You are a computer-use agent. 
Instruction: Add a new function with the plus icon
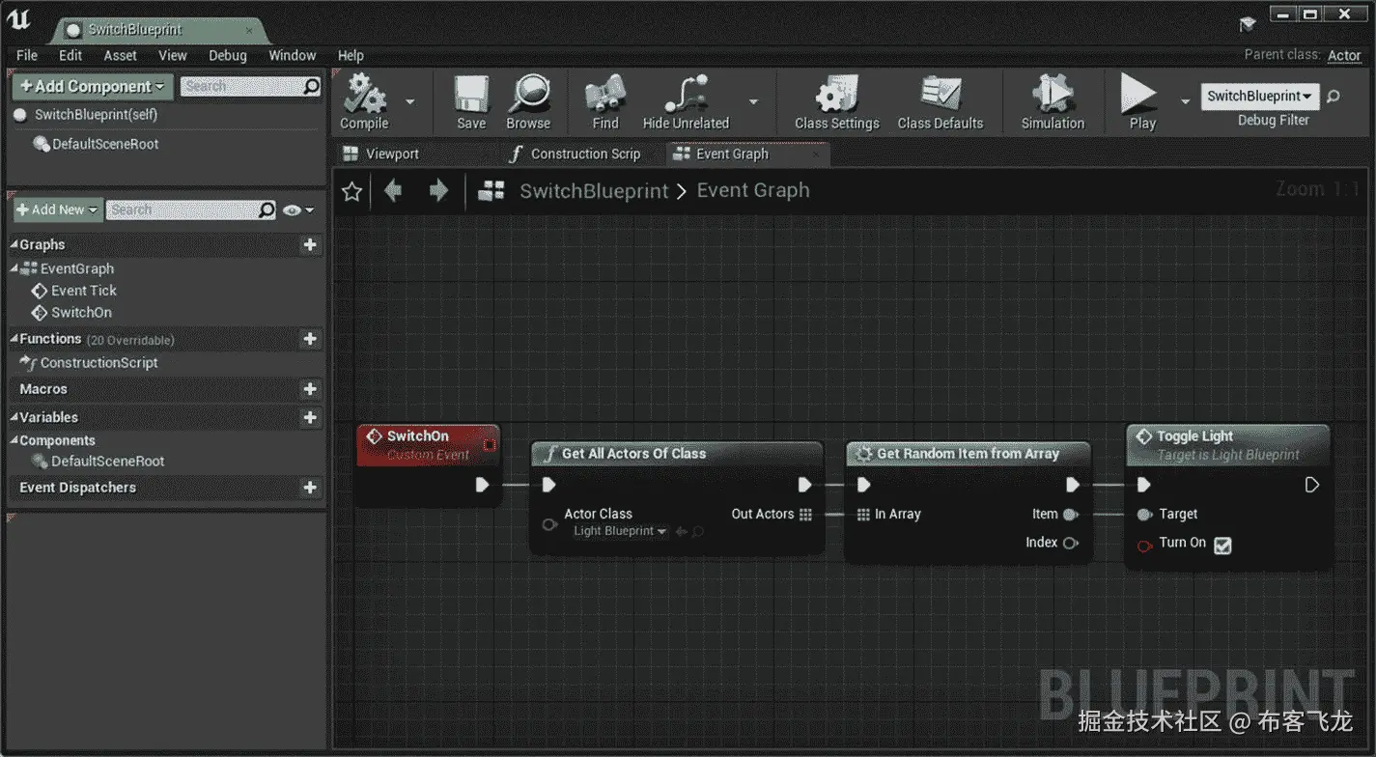coord(310,339)
